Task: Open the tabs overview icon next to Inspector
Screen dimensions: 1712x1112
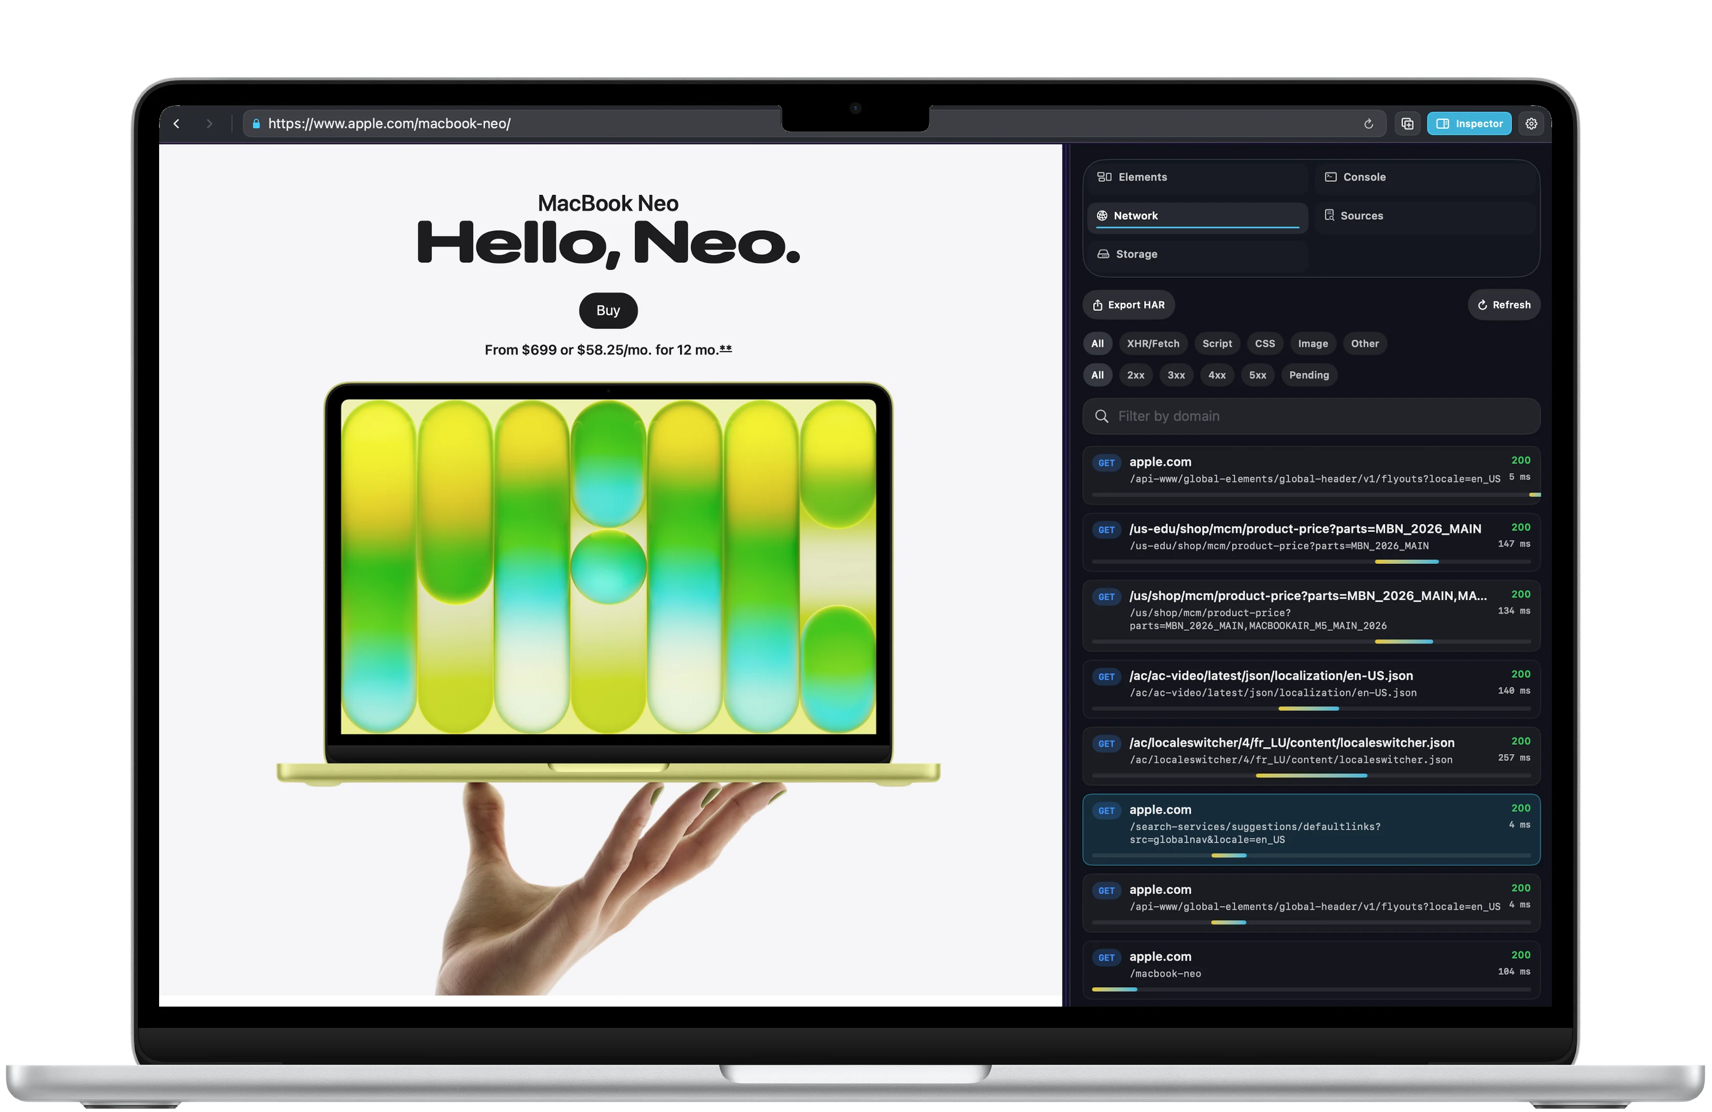Action: pos(1408,124)
